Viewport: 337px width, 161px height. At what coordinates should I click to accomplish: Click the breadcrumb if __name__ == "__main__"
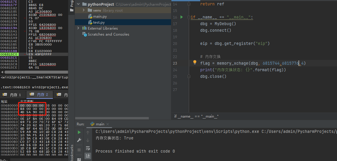[x=196, y=116]
